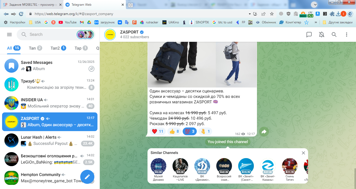356x189 pixels.
Task: Open Скинь Титич similar channel
Action: [290, 169]
